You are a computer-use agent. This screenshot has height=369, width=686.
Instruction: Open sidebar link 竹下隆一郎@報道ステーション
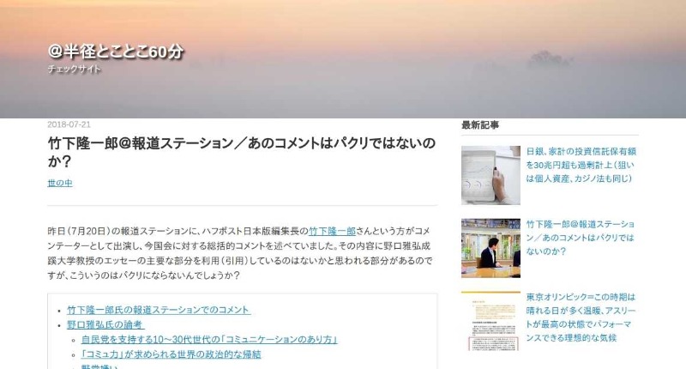[581, 238]
